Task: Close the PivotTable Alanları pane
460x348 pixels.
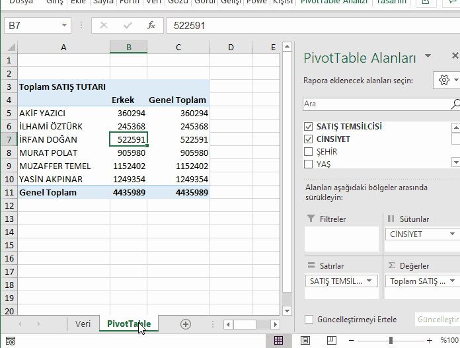Action: (x=455, y=55)
